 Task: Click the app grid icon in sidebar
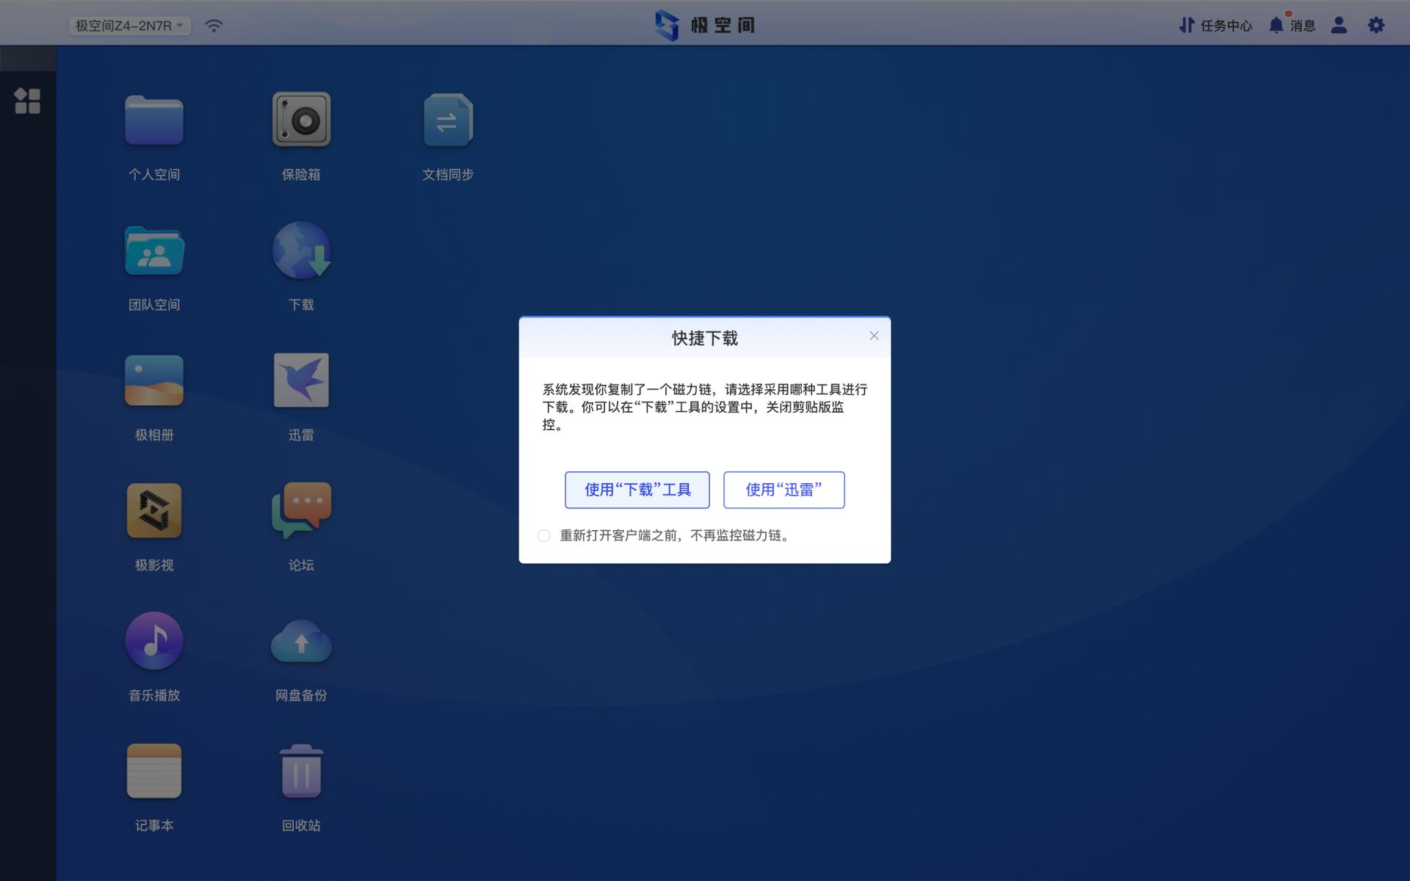click(x=28, y=101)
